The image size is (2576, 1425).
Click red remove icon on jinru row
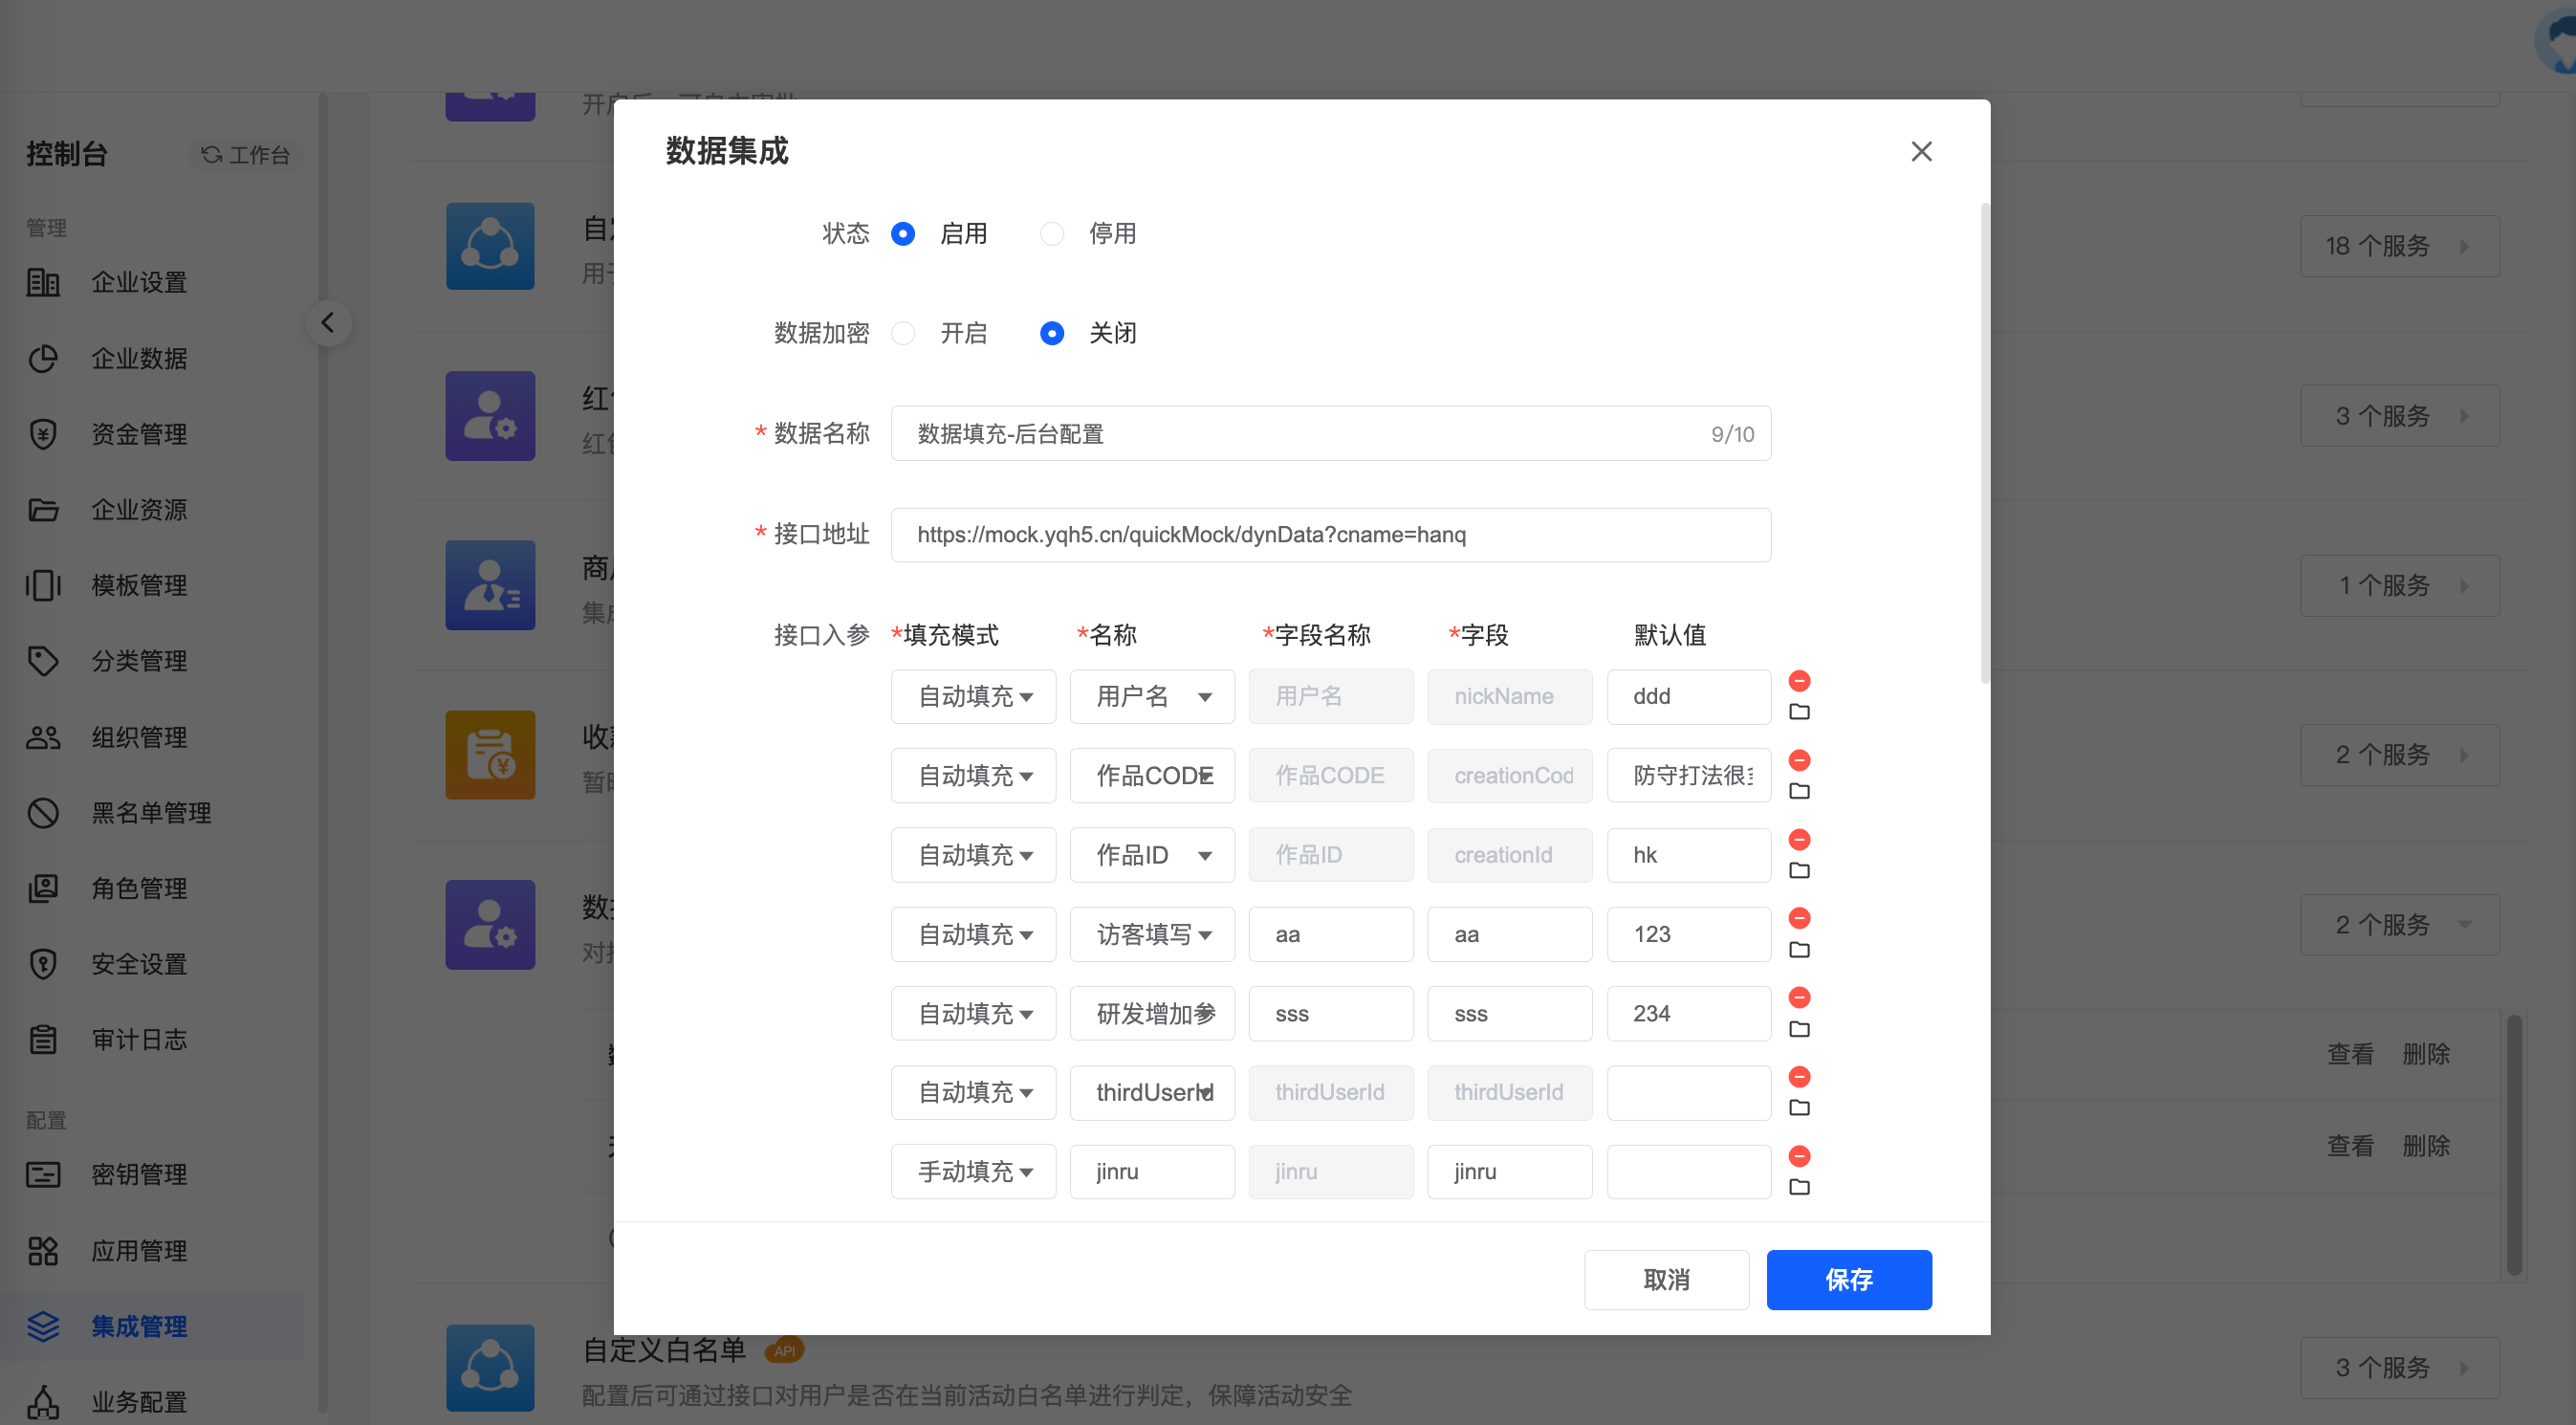[1798, 1156]
